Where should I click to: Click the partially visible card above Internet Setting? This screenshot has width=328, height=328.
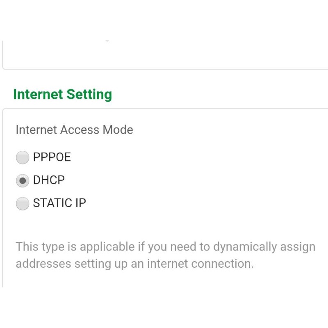click(164, 55)
